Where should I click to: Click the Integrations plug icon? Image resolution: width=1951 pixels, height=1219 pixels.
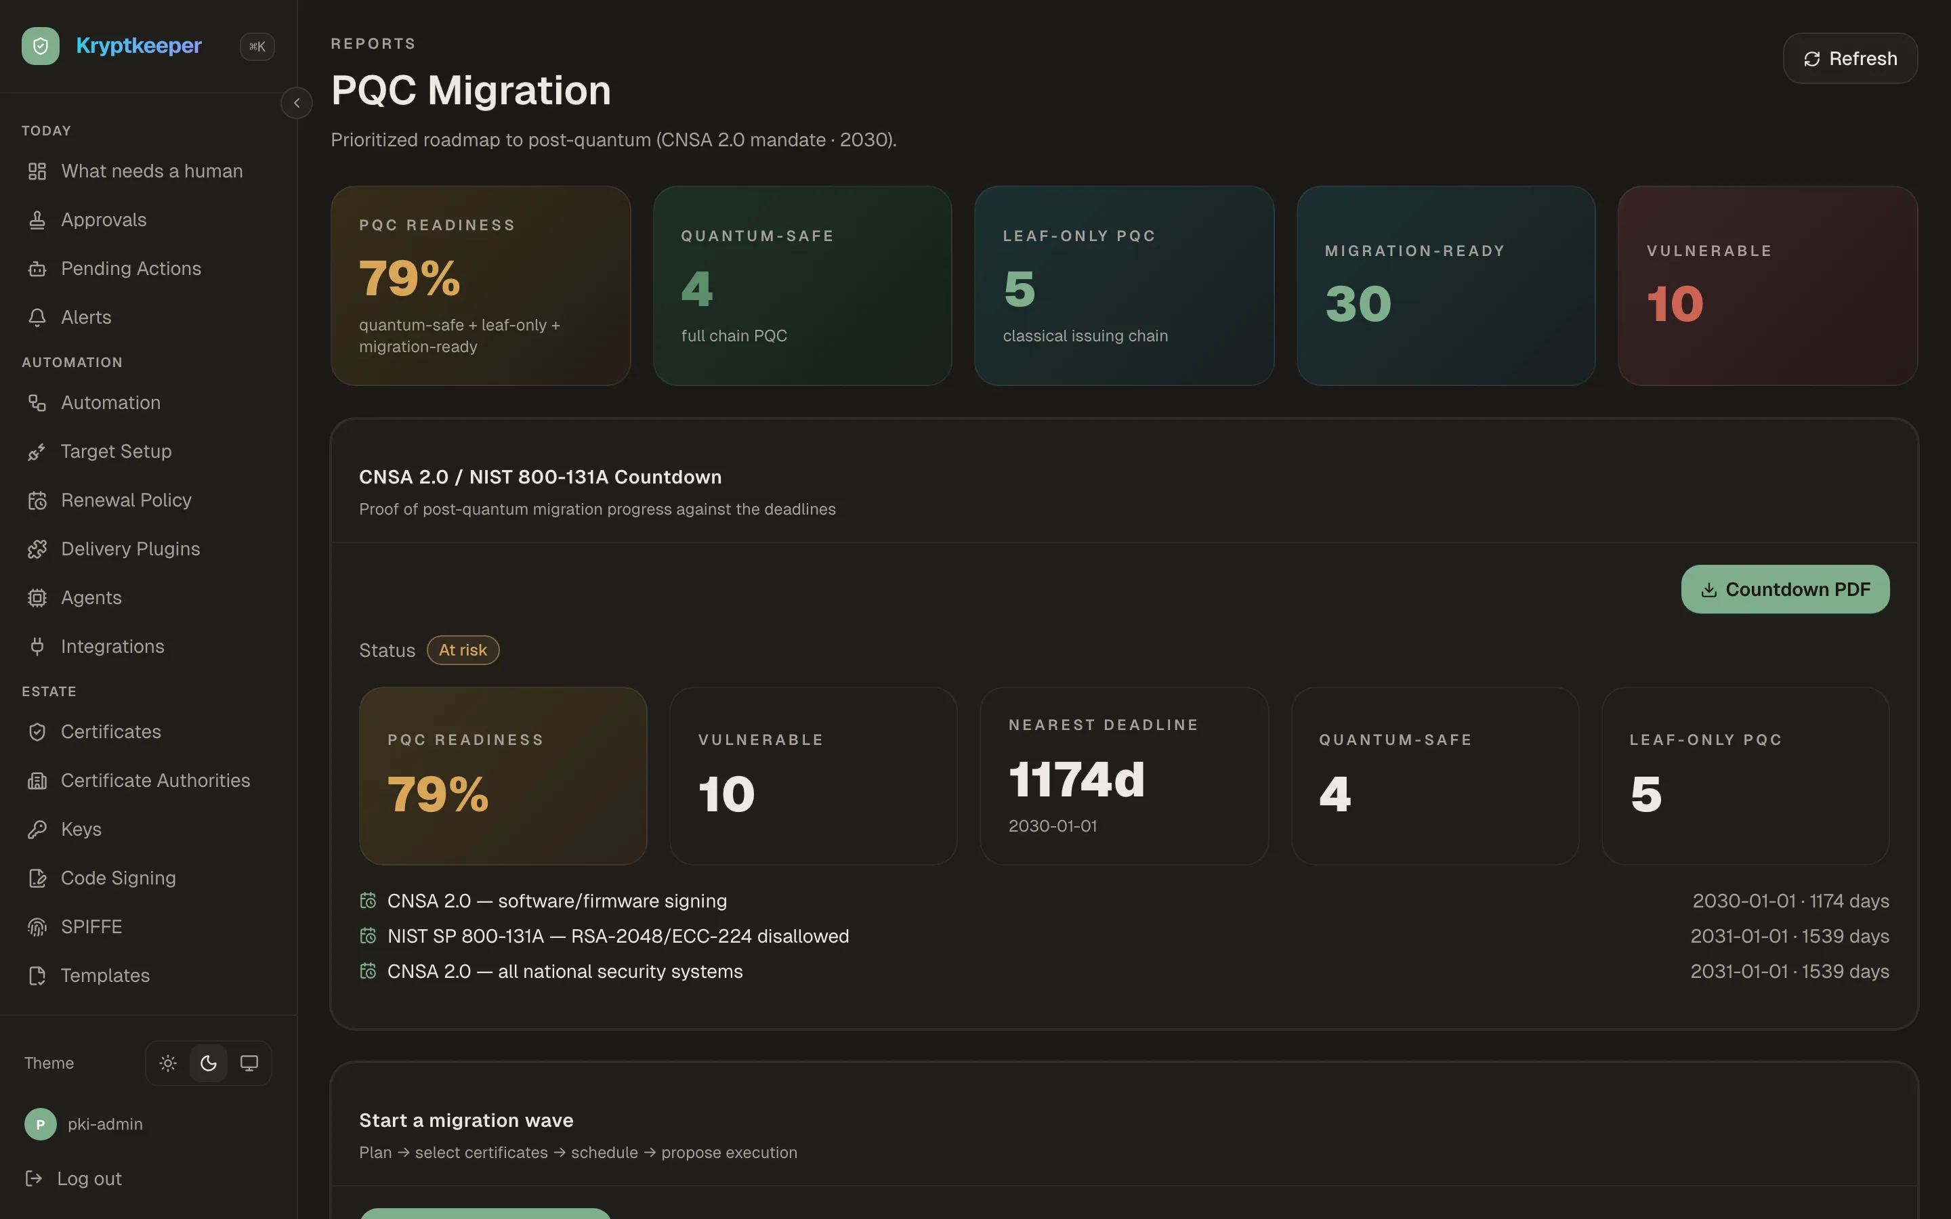coord(37,647)
